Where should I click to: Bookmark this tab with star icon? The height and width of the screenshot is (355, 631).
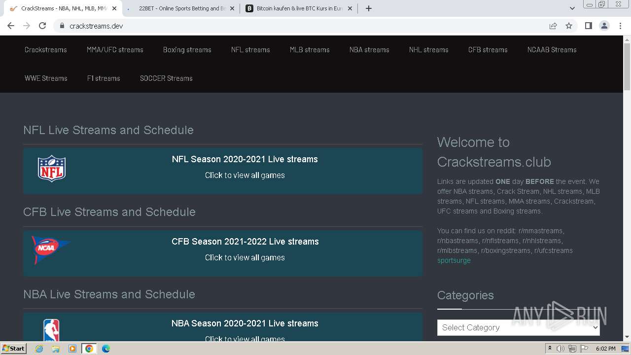point(569,26)
